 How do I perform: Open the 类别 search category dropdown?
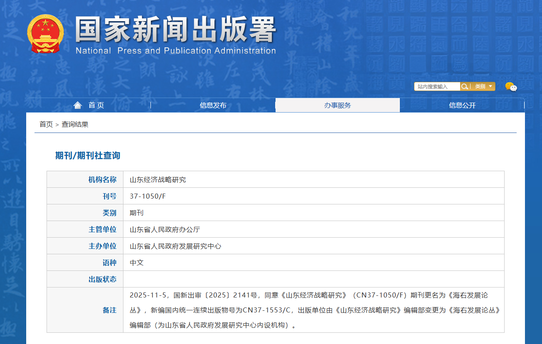tap(483, 86)
